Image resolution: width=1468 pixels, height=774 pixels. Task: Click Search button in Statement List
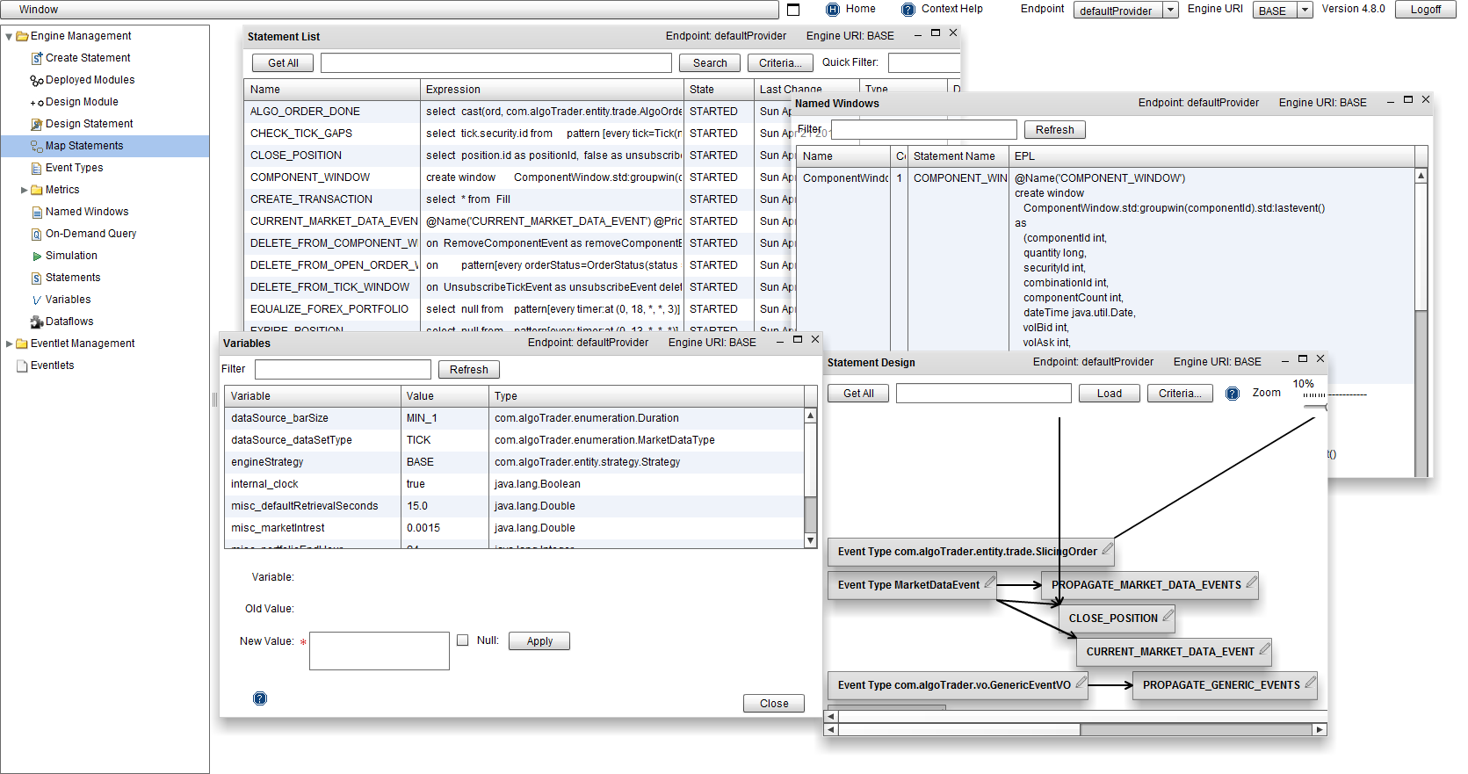[710, 63]
